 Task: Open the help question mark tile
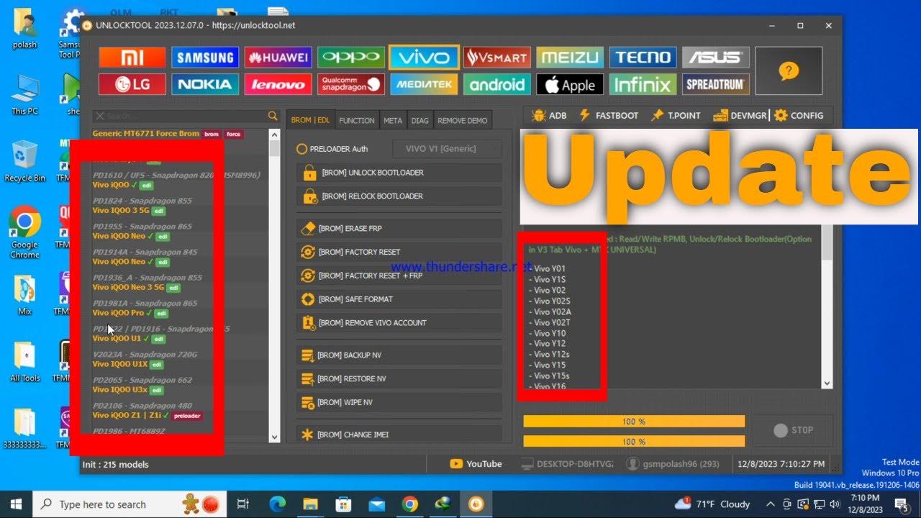[x=789, y=71]
